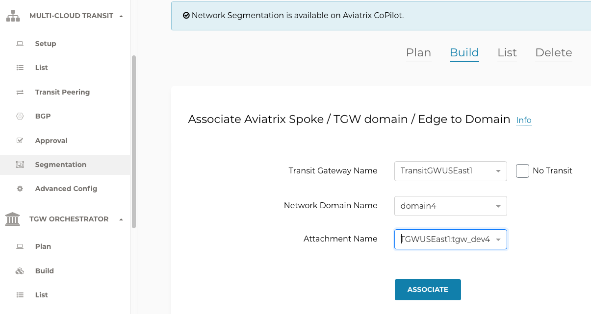Open Transit Peering from the sidebar
Viewport: 591px width, 314px height.
(20, 92)
